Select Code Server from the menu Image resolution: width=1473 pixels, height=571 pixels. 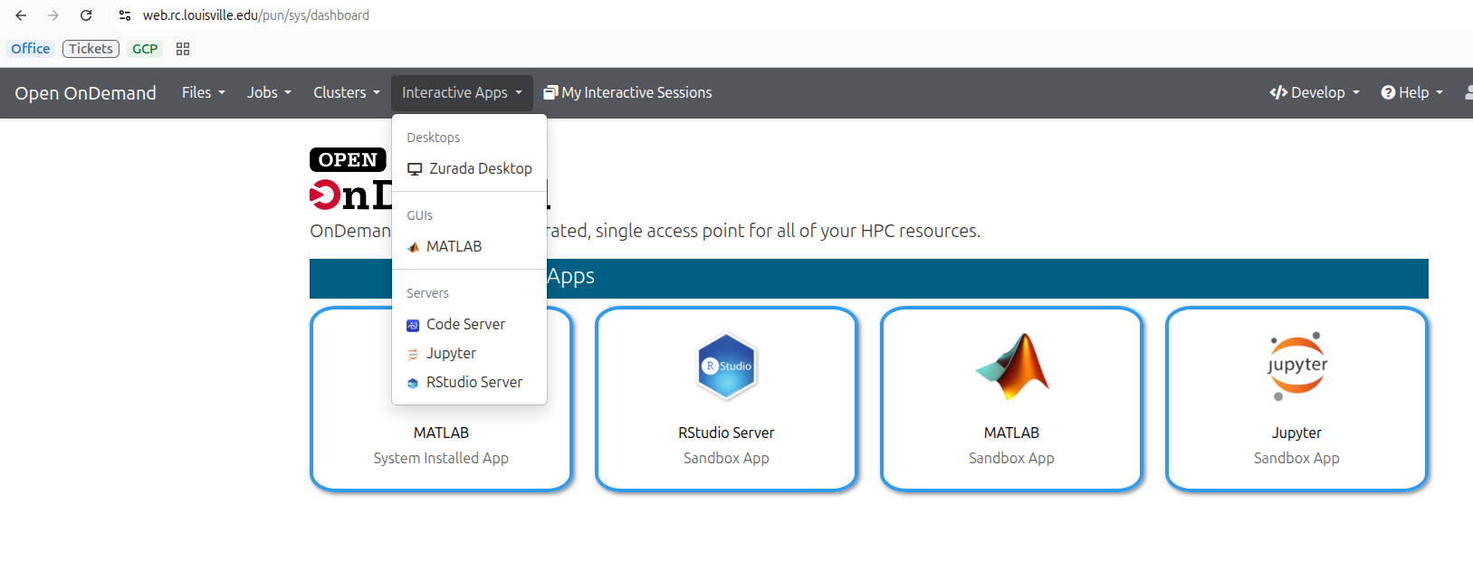469,324
